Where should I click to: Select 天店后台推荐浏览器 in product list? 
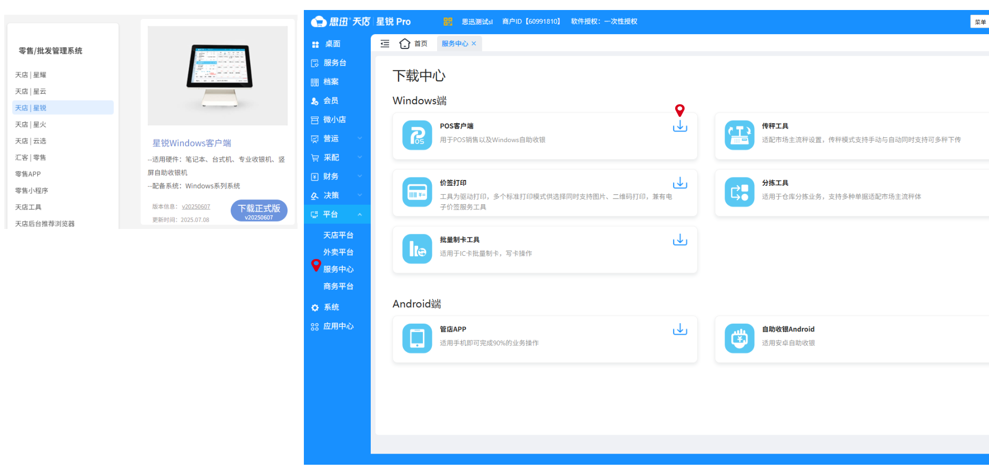coord(45,224)
